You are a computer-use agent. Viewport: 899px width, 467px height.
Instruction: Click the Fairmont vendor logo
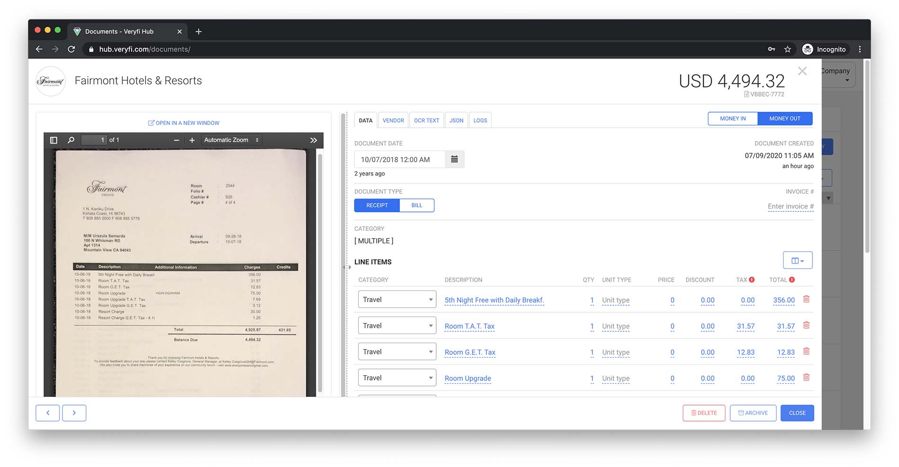(x=51, y=81)
